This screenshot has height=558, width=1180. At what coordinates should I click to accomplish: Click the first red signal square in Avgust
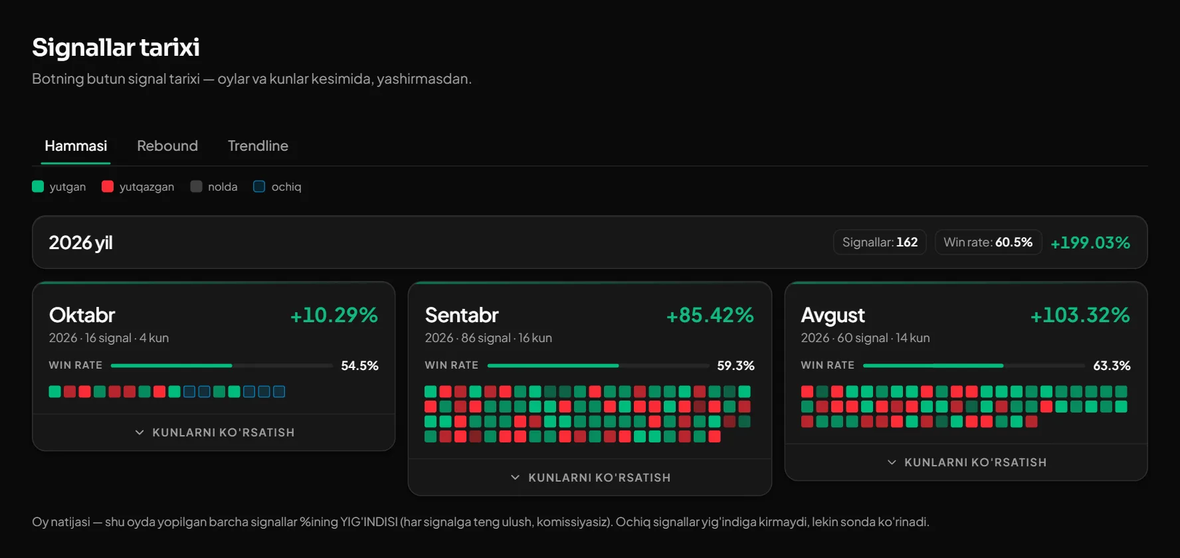click(807, 392)
